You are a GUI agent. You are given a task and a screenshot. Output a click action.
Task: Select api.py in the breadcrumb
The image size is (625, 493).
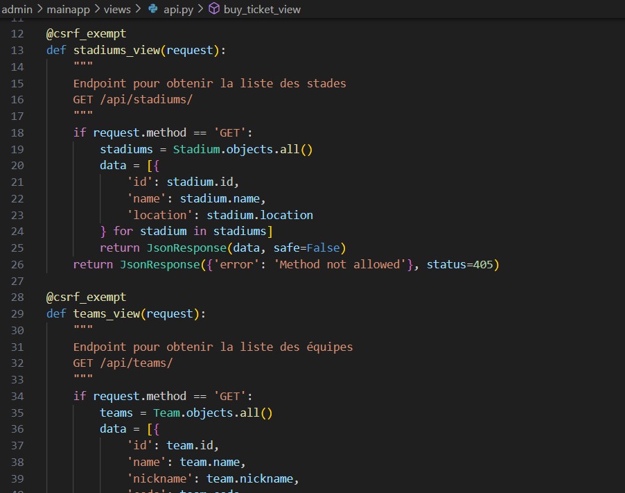pyautogui.click(x=178, y=9)
